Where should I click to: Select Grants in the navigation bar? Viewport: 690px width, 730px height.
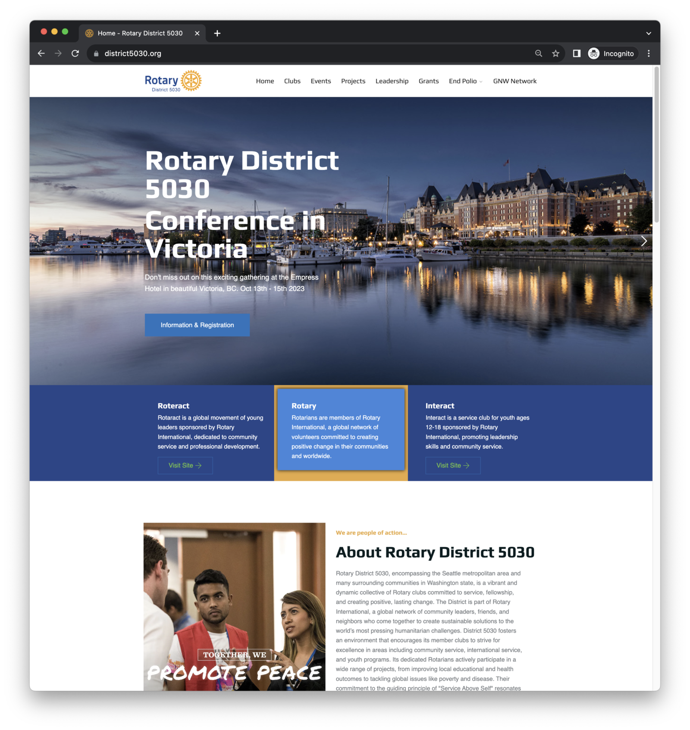point(429,81)
